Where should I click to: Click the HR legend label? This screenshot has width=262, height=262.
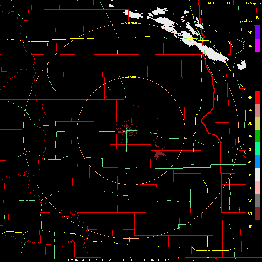tap(250, 136)
